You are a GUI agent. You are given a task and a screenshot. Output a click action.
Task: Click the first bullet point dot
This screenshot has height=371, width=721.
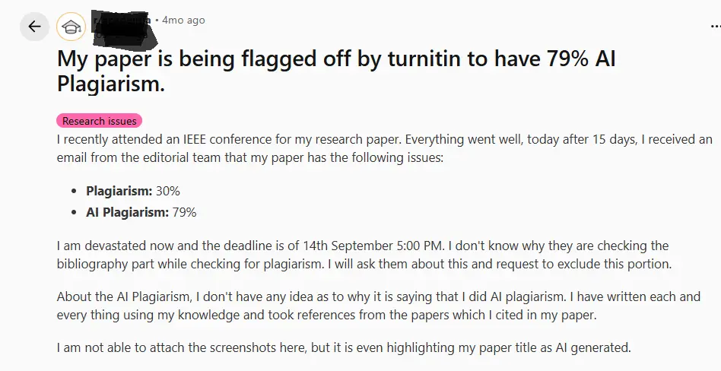74,192
